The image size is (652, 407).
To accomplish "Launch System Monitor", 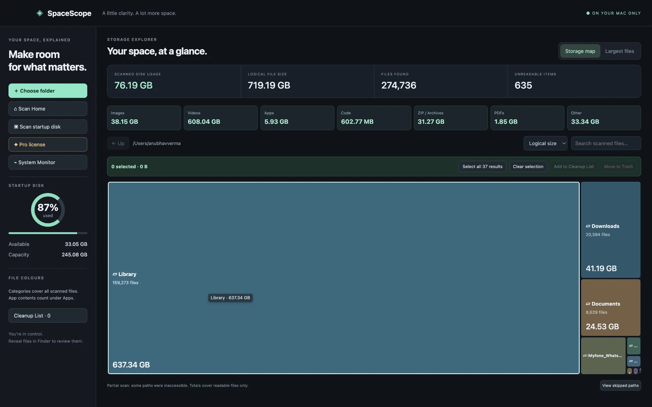I will coord(48,162).
